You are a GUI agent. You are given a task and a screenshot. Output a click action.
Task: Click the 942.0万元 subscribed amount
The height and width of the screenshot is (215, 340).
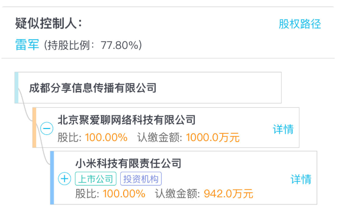click(x=228, y=194)
